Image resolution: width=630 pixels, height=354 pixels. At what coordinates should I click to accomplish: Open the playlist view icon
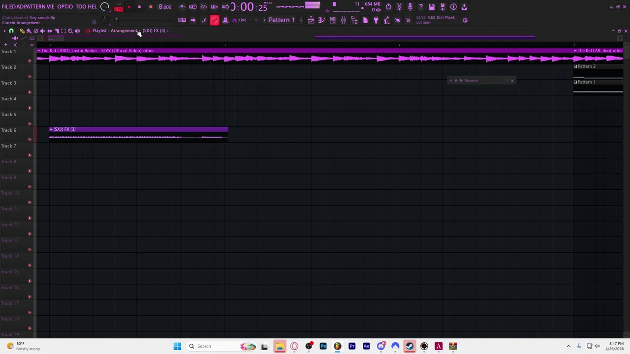tap(311, 20)
